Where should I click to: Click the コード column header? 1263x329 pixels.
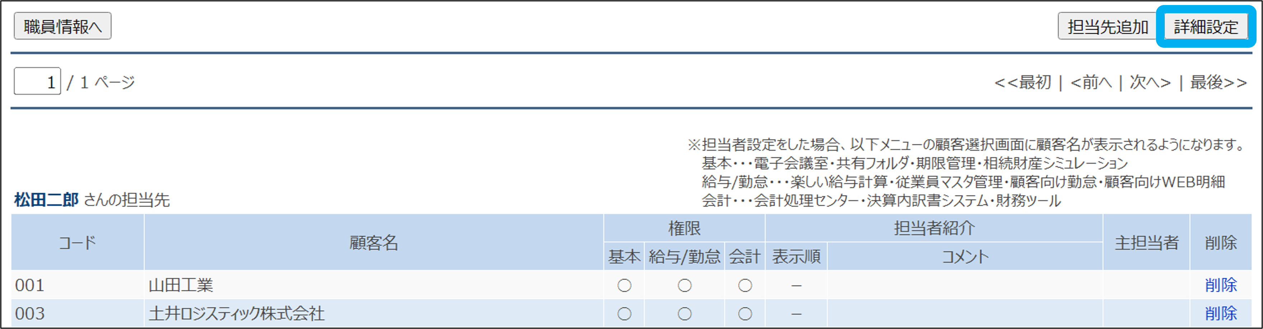click(x=78, y=243)
